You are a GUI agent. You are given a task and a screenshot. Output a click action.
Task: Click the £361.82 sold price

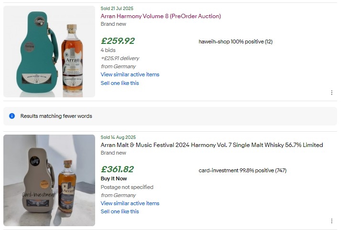(x=118, y=169)
